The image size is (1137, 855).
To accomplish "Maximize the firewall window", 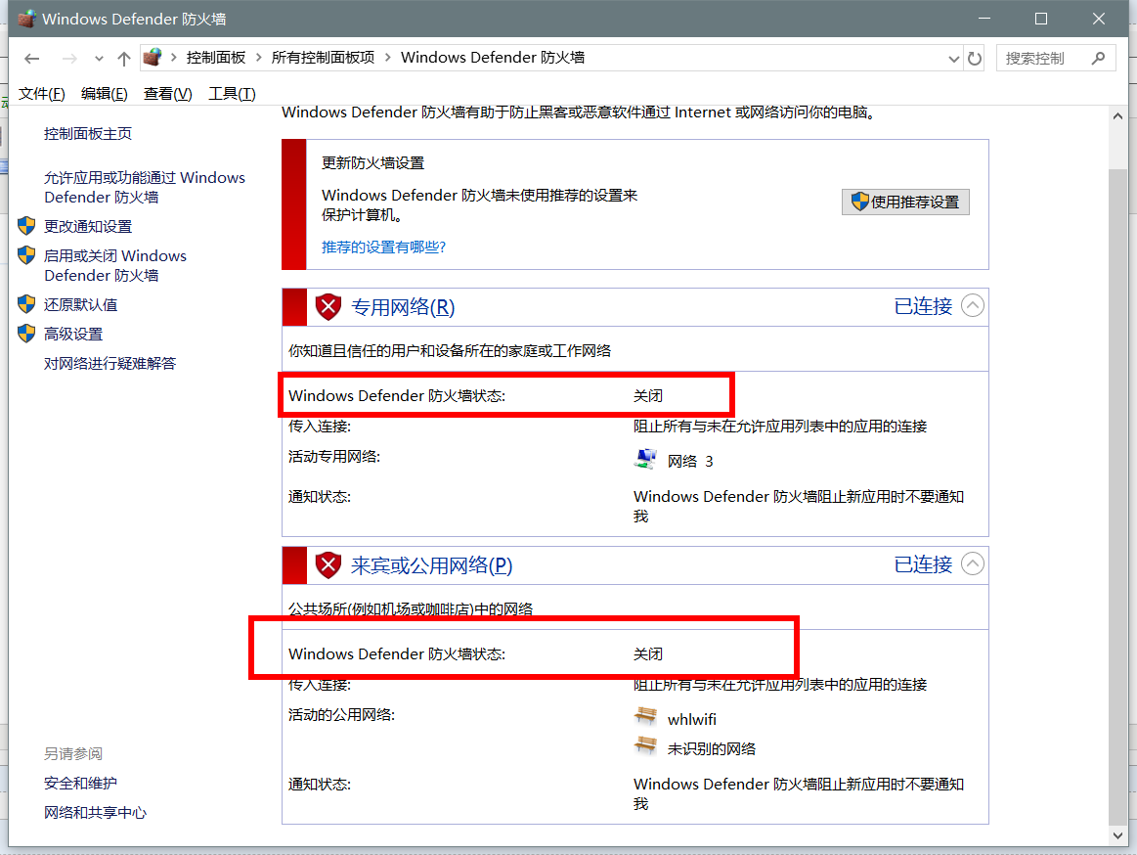I will pyautogui.click(x=1040, y=19).
